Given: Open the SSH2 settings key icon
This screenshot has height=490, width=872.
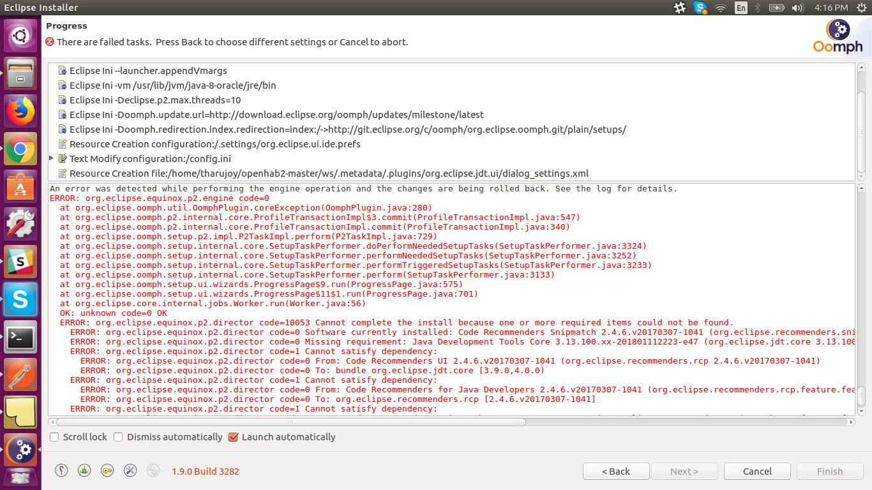Looking at the screenshot, I should 107,471.
